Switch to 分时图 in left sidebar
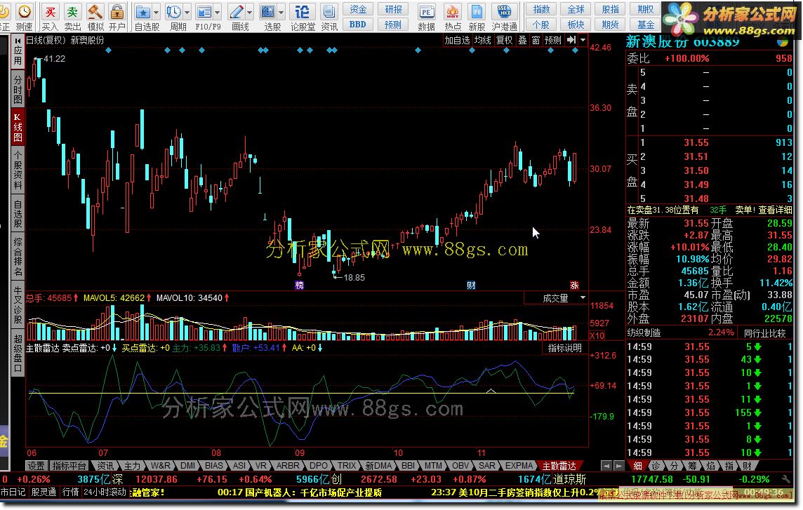 tap(18, 89)
